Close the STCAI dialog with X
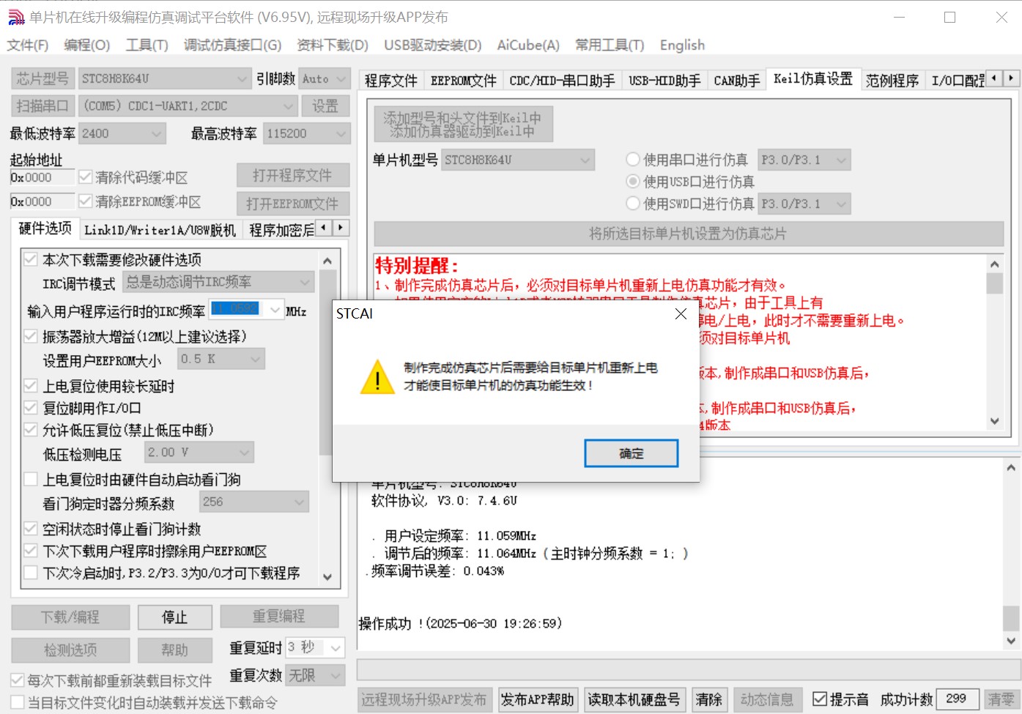The height and width of the screenshot is (714, 1022). [x=681, y=313]
